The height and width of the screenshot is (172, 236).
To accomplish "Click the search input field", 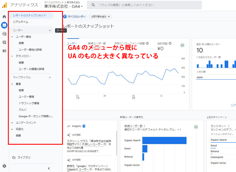I will click(147, 5).
